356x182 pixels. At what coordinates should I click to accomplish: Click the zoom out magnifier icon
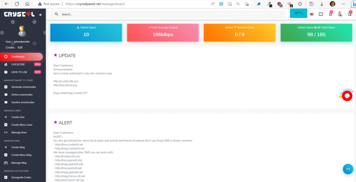coord(238,4)
